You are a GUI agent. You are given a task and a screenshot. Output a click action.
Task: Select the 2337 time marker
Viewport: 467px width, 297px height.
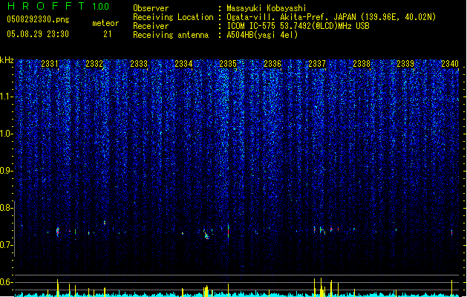317,64
